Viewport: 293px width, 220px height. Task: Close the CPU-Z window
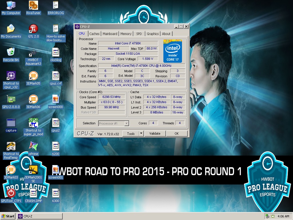pyautogui.click(x=186, y=27)
